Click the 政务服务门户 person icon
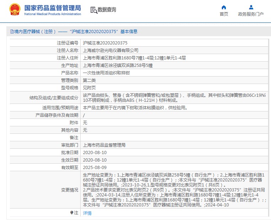Viewport: 271px width, 221px height. (x=251, y=7)
